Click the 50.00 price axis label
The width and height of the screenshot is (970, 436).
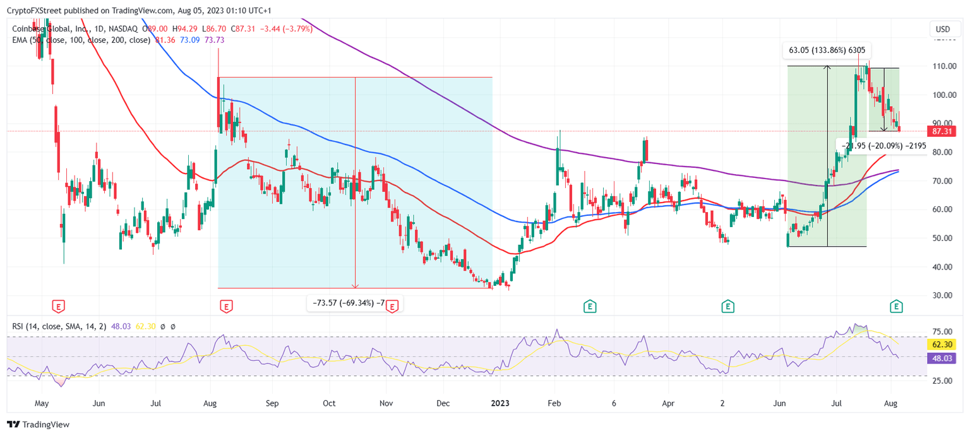[x=943, y=238]
